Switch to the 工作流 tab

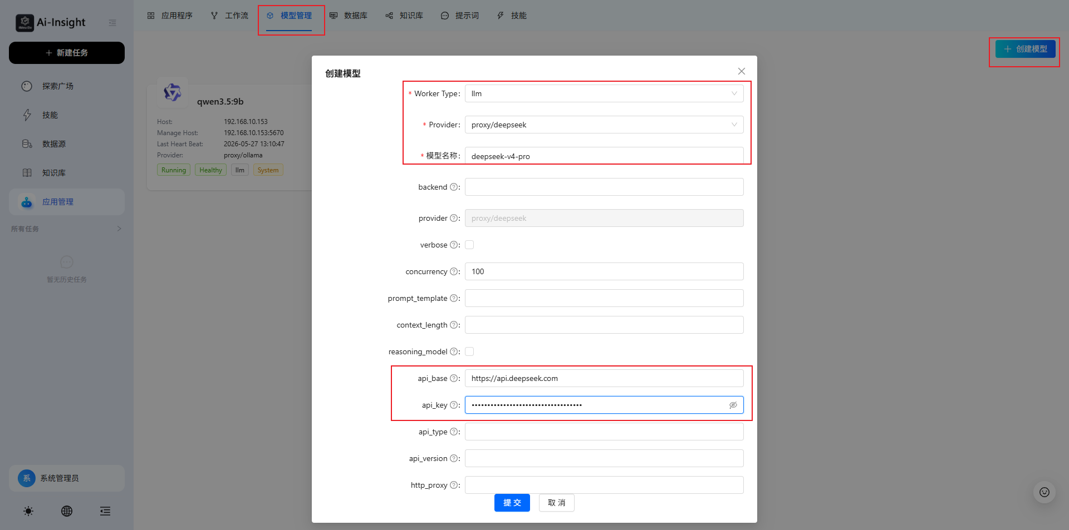(229, 16)
